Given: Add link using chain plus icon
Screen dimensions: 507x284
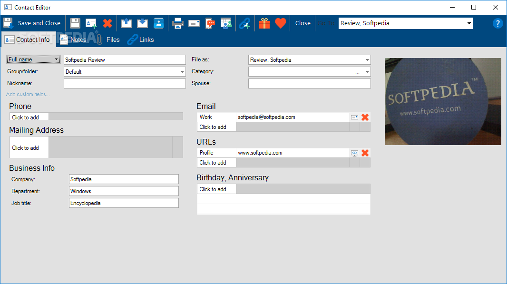Looking at the screenshot, I should click(x=245, y=23).
